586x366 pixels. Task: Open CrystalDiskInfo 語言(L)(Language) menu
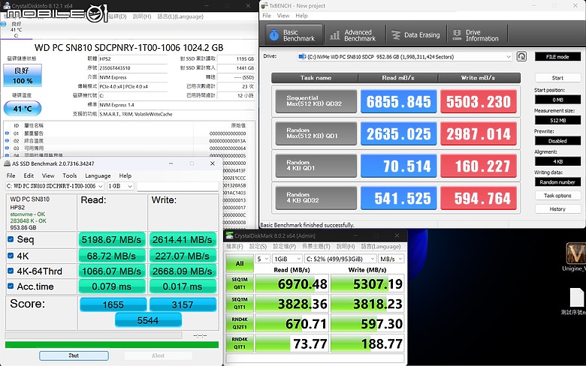180,16
